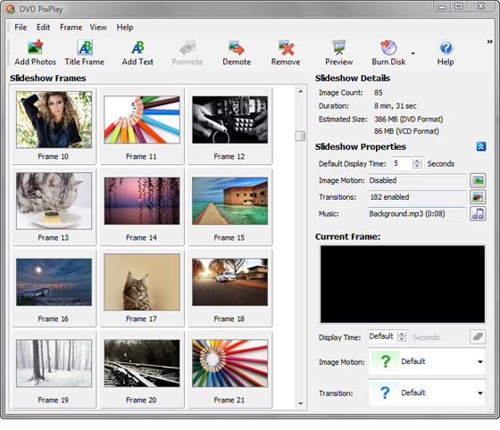Open the View menu

point(98,28)
